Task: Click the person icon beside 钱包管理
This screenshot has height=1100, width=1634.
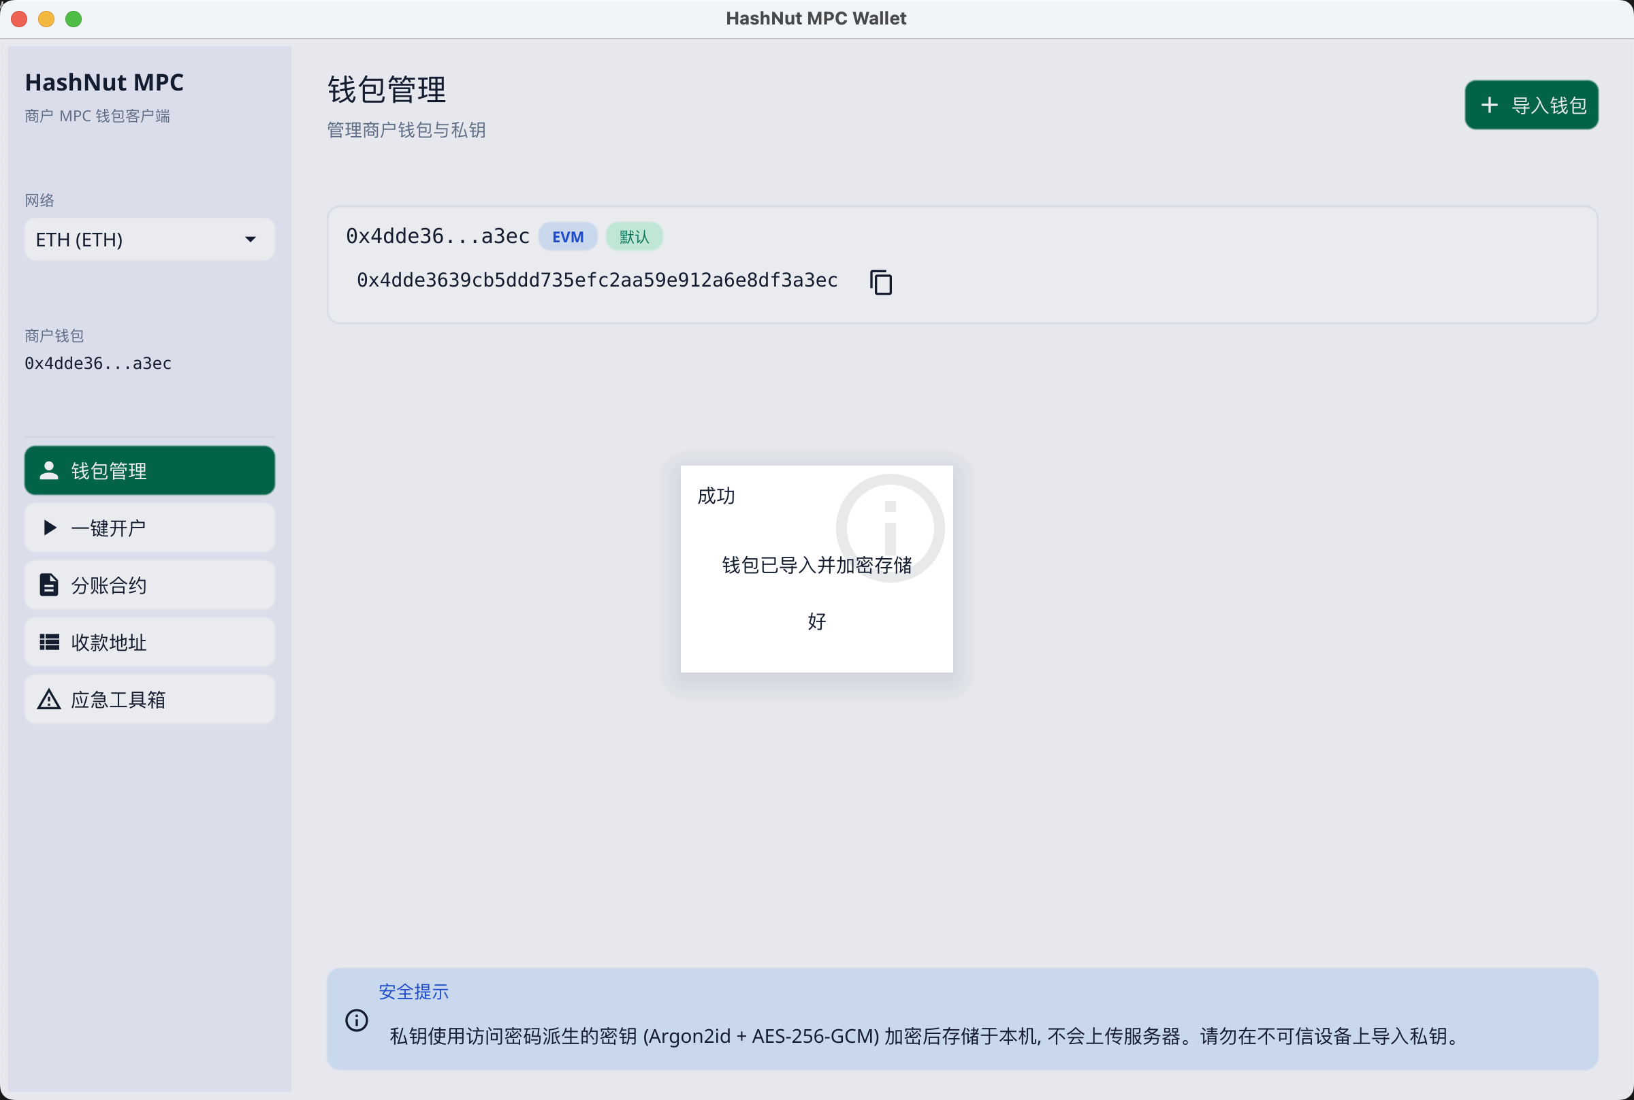Action: pos(48,470)
